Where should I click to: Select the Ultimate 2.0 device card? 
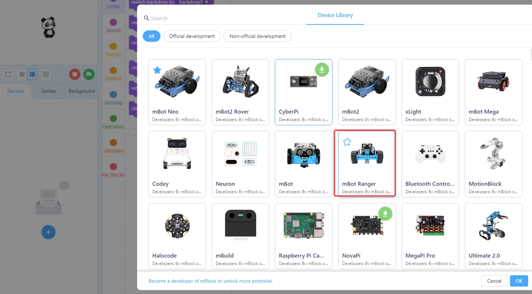493,235
